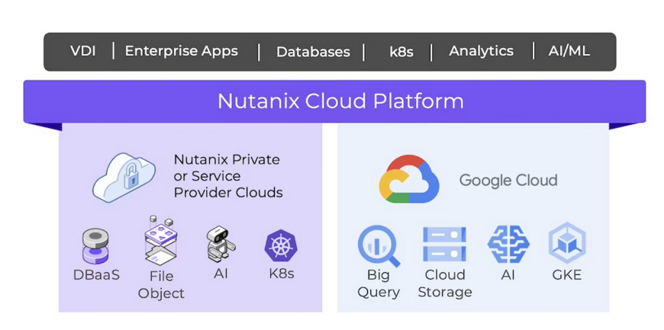Click the Kubernetes wheel K8s icon
Image resolution: width=664 pixels, height=330 pixels.
point(281,246)
